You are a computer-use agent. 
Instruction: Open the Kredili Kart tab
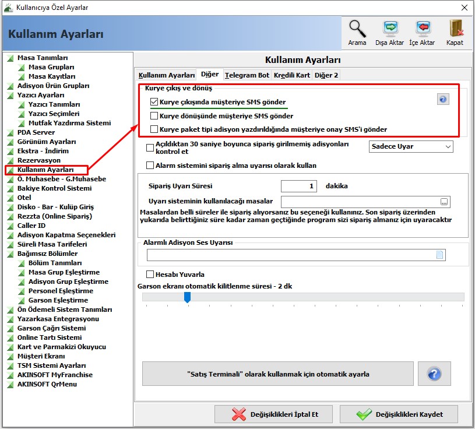click(x=292, y=75)
